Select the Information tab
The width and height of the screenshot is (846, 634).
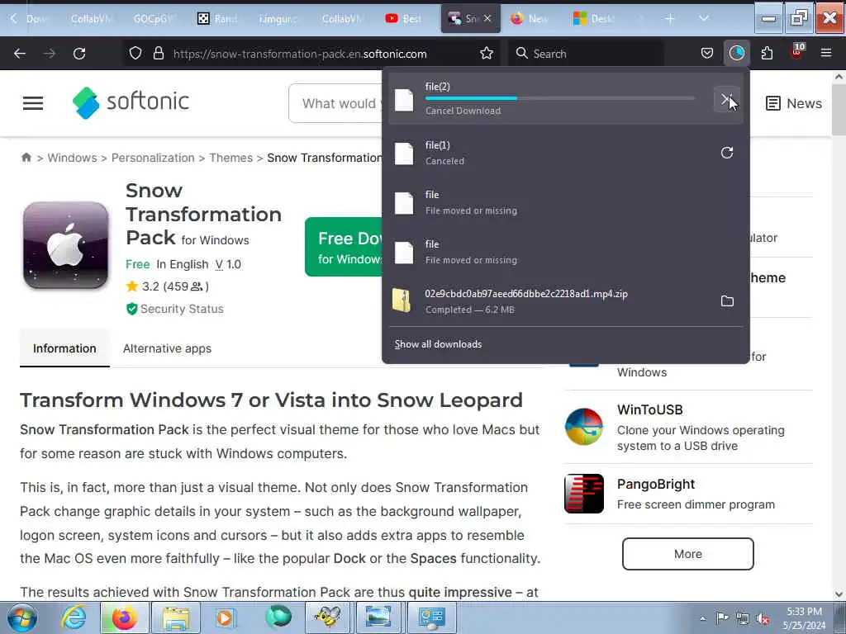point(64,348)
